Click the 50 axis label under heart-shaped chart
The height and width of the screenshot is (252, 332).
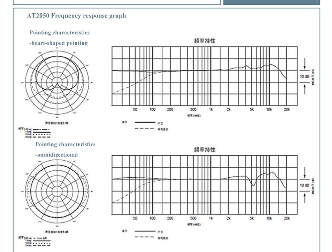click(x=135, y=110)
